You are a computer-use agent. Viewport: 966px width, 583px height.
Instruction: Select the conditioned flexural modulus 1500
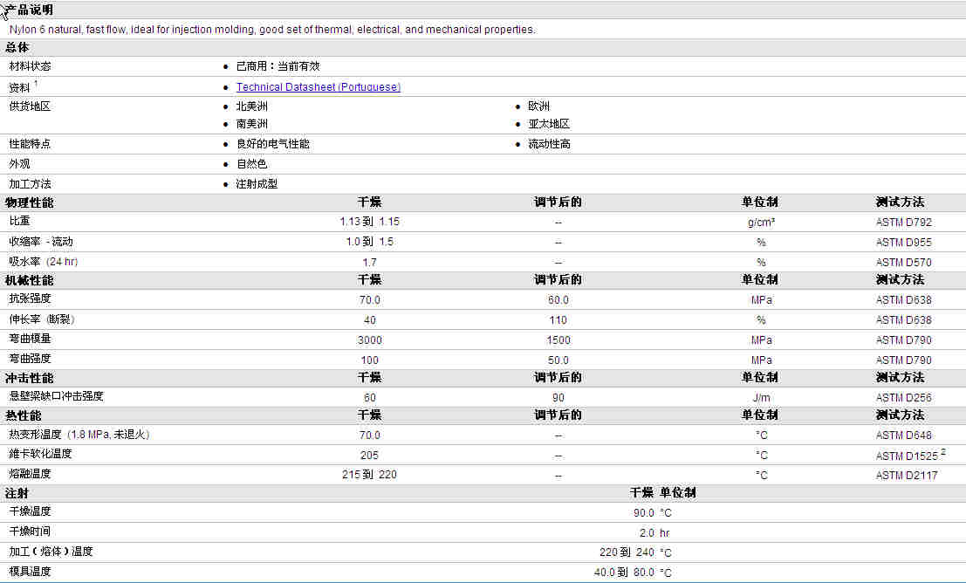(x=558, y=340)
